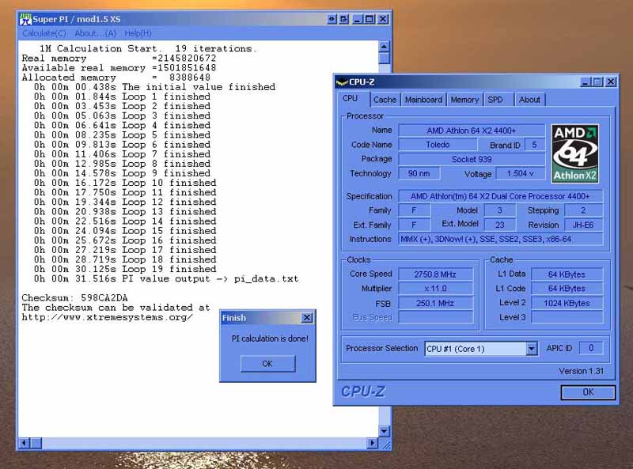Close the Finish dialog with its X

tap(307, 318)
